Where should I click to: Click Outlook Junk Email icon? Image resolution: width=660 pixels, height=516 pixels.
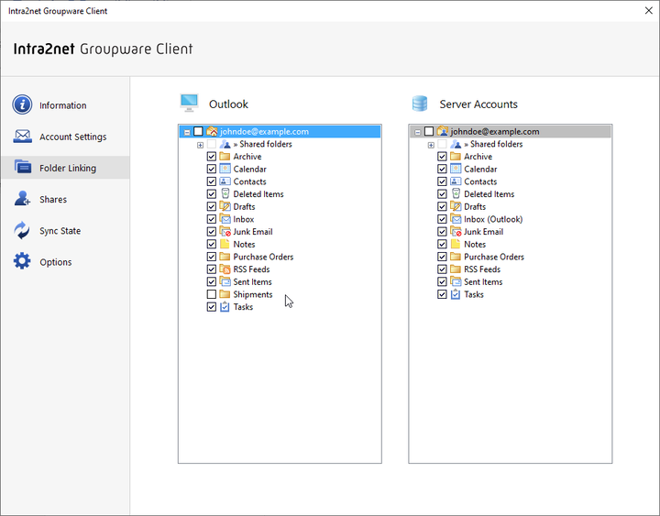pyautogui.click(x=225, y=232)
